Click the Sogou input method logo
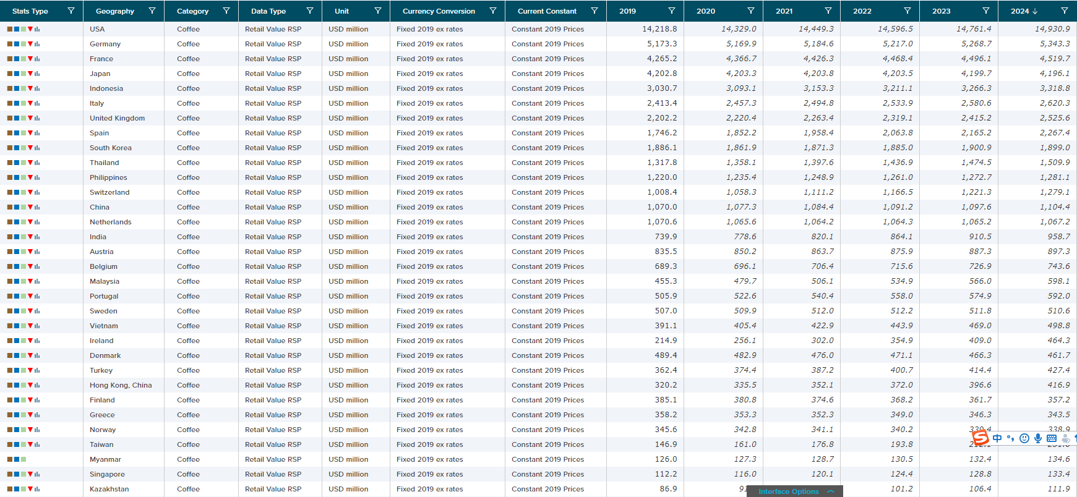1077x497 pixels. [980, 438]
